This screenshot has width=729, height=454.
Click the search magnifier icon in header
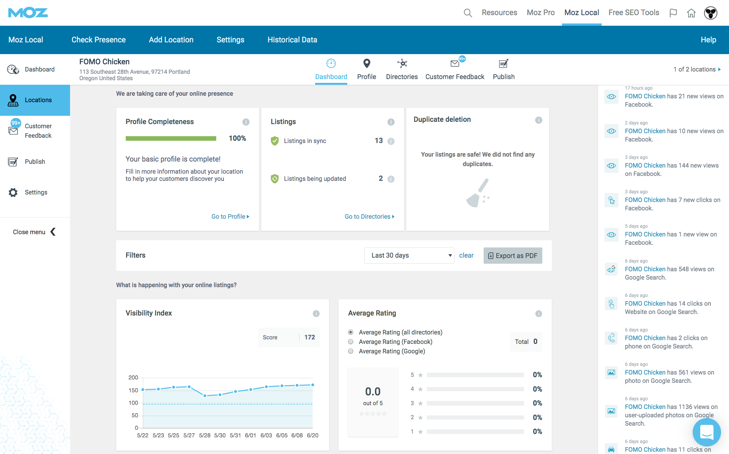468,13
